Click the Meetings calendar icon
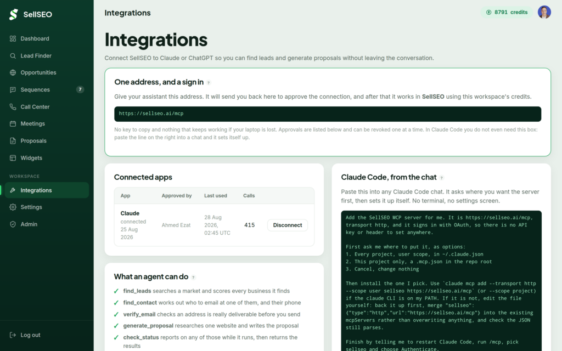The image size is (562, 351). 13,123
